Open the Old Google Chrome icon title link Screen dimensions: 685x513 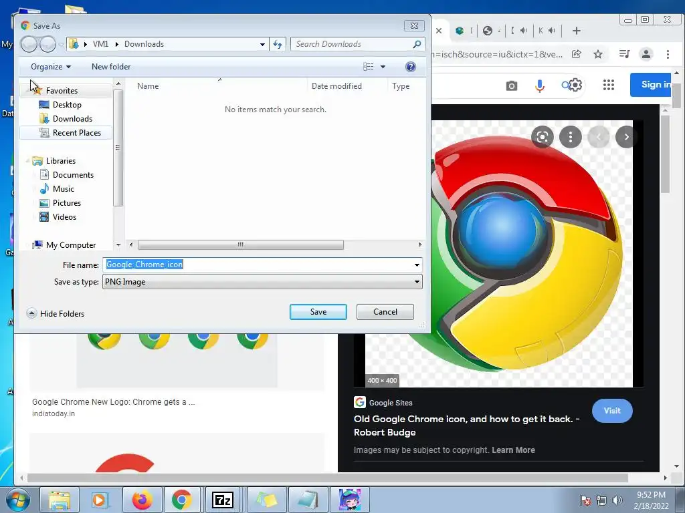tap(466, 425)
